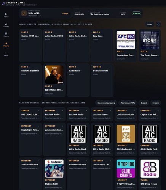Open the Home section in sidebar
This screenshot has height=190, width=166.
pos(6,15)
